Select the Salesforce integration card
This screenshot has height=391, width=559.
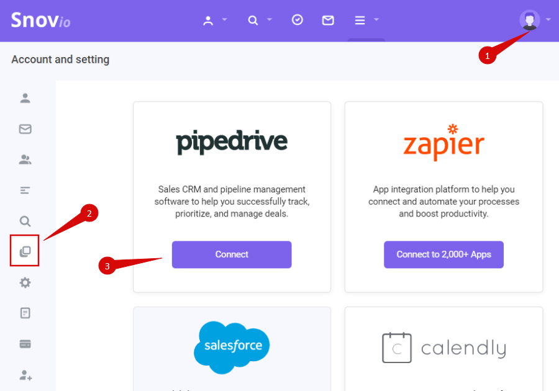pyautogui.click(x=232, y=349)
